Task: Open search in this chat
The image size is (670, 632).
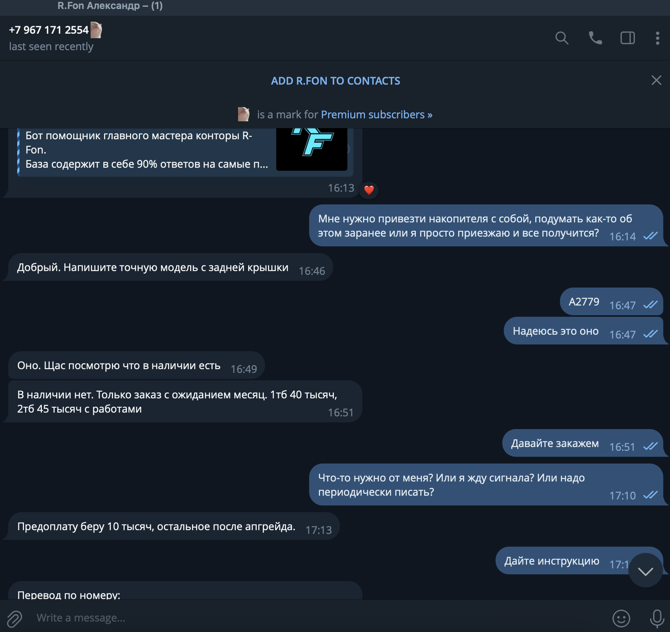Action: (561, 38)
